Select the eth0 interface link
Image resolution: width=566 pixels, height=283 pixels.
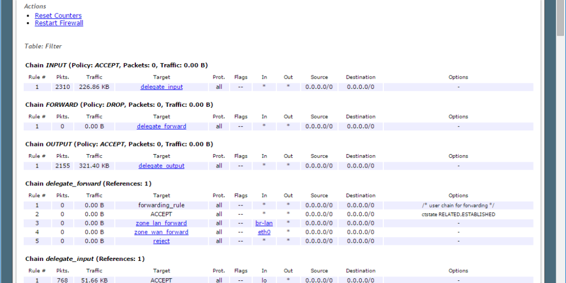click(x=264, y=232)
